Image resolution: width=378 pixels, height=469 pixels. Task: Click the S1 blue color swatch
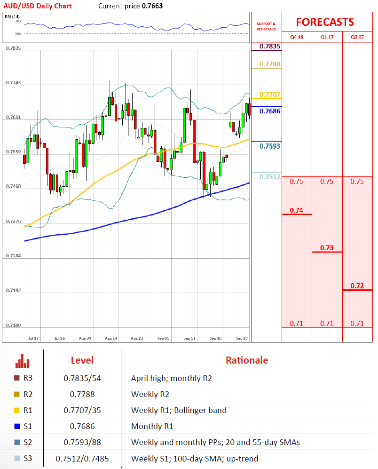(x=17, y=426)
